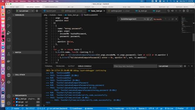Click CodeStream in status bar

pyautogui.click(x=76, y=108)
